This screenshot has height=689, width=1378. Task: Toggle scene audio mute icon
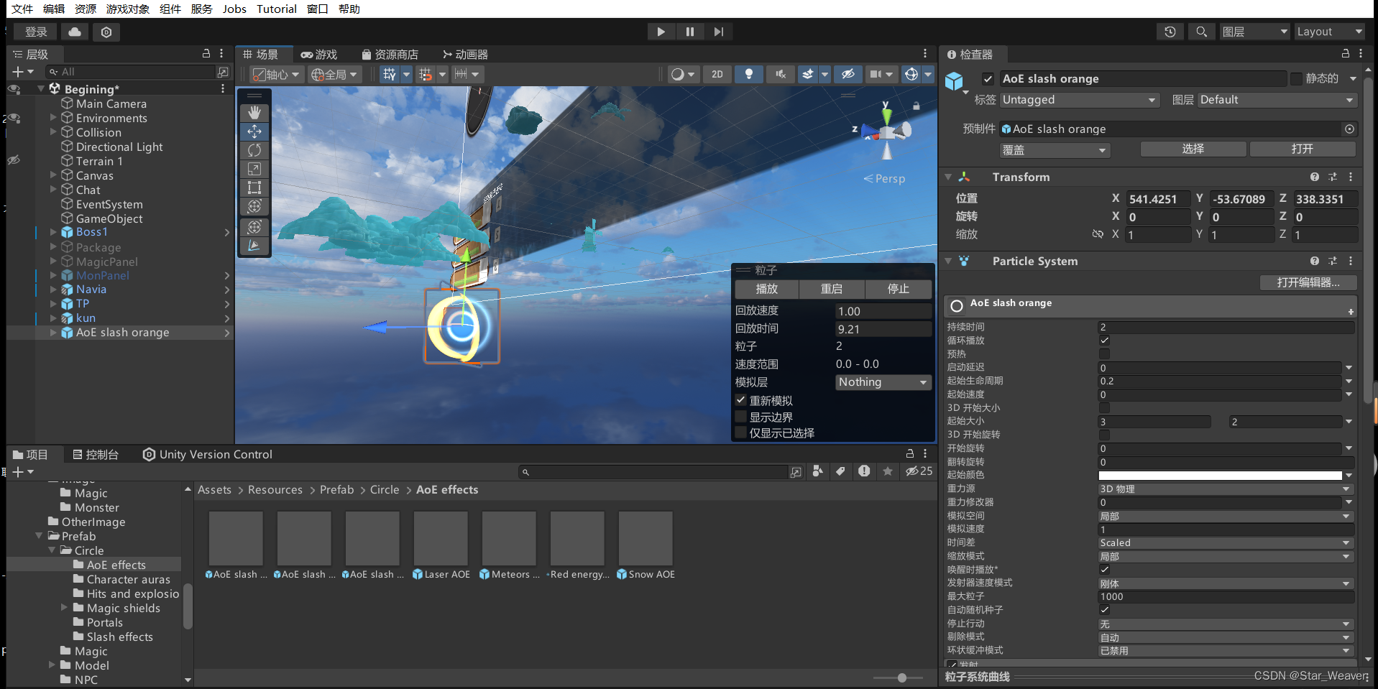click(x=781, y=74)
